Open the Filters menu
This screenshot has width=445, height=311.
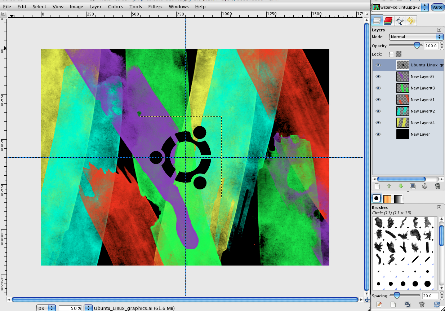click(x=155, y=6)
